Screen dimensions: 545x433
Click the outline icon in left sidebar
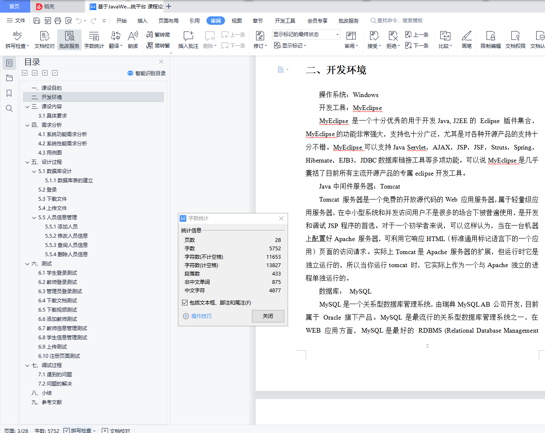pos(9,63)
